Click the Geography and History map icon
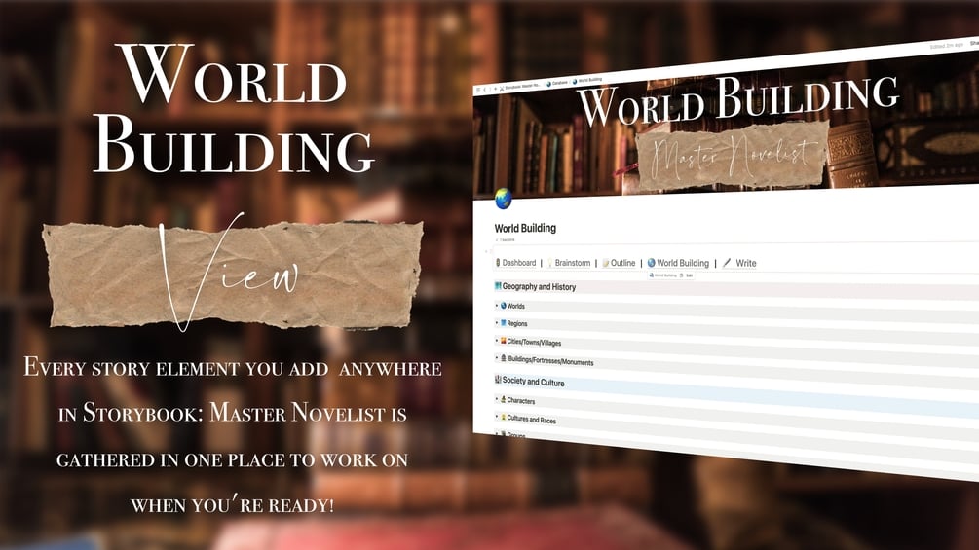979x550 pixels. click(498, 286)
